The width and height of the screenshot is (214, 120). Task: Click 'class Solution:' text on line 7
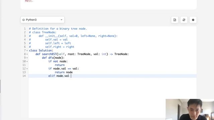41,50
